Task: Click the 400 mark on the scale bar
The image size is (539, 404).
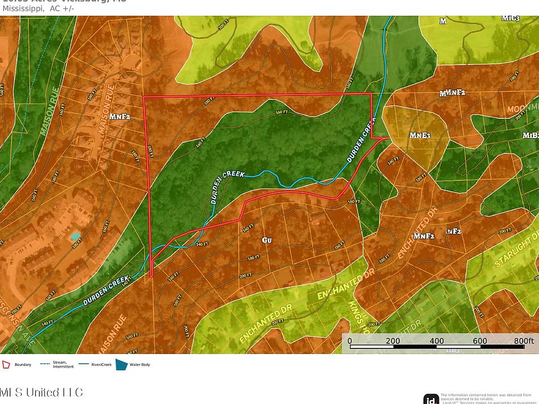Action: (436, 341)
